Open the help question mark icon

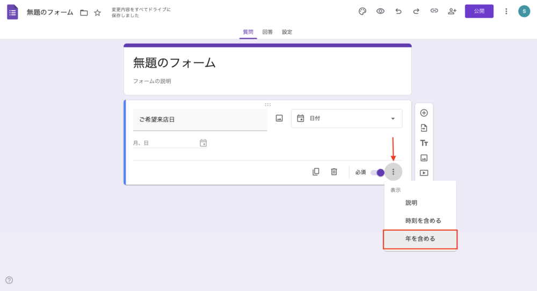pos(9,280)
